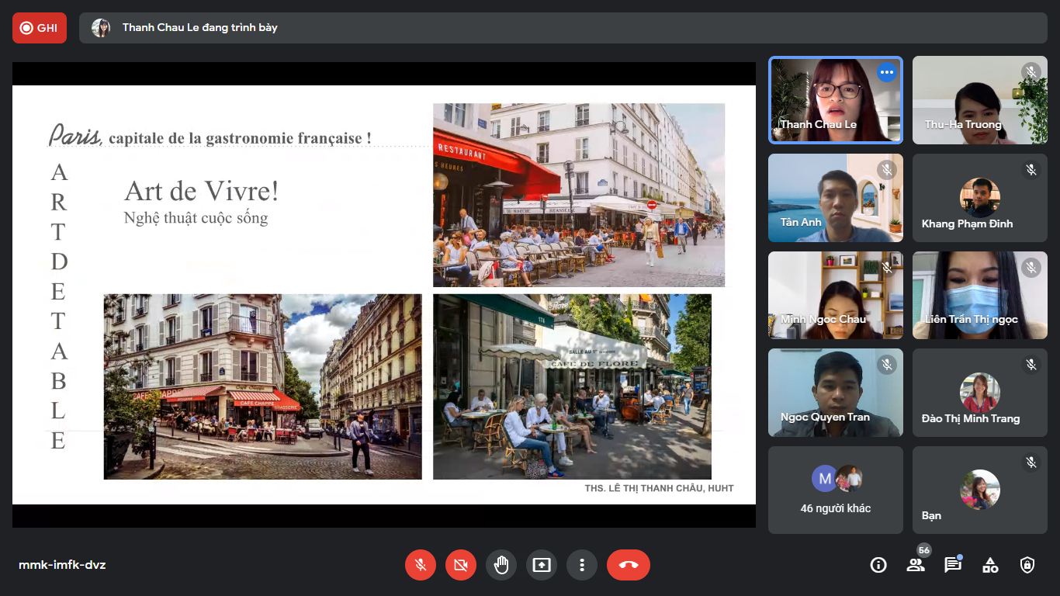The width and height of the screenshot is (1060, 596).
Task: Select Ngoc Quyen Tran's video tile
Action: point(836,393)
